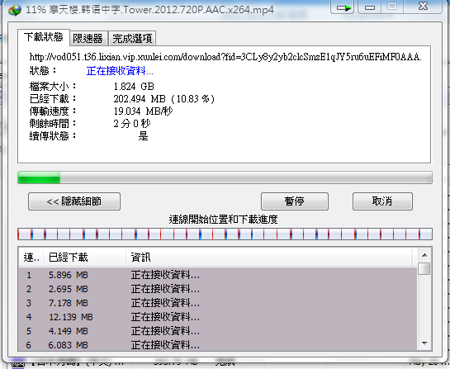Click the connection segments progress strip

225,234
